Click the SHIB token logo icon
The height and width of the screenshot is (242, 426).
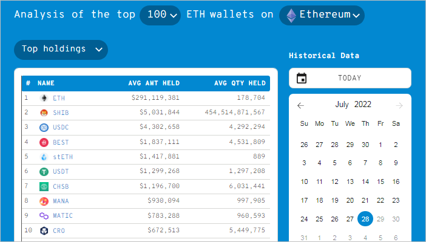(x=44, y=113)
